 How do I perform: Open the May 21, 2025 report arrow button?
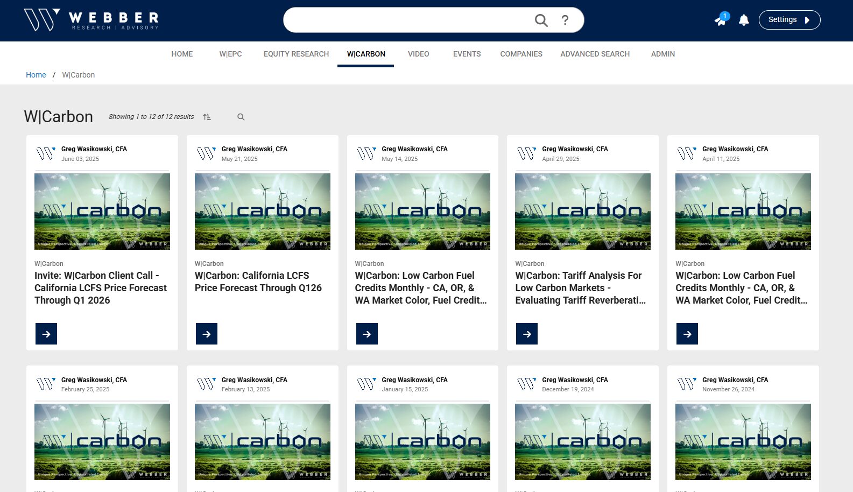(207, 334)
